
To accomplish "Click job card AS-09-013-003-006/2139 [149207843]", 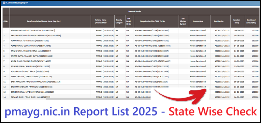I will click(x=152, y=30).
